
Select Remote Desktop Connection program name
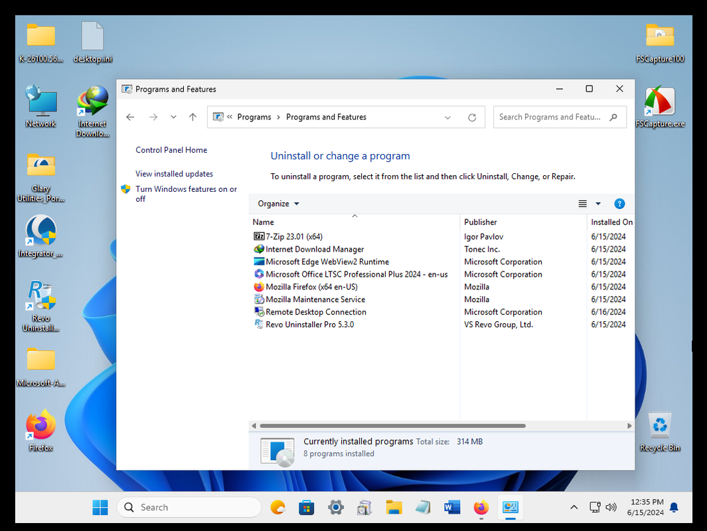tap(315, 312)
